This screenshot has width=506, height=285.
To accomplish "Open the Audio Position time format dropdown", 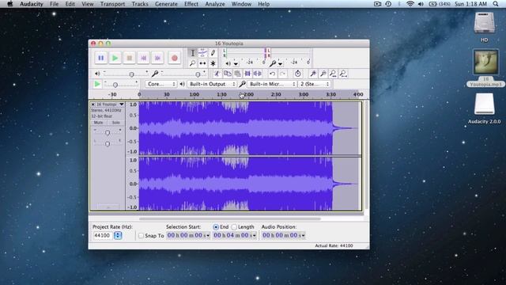I will point(303,236).
